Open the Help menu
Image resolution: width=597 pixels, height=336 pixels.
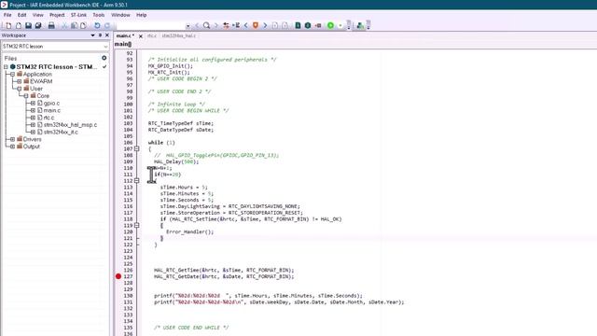pos(141,15)
